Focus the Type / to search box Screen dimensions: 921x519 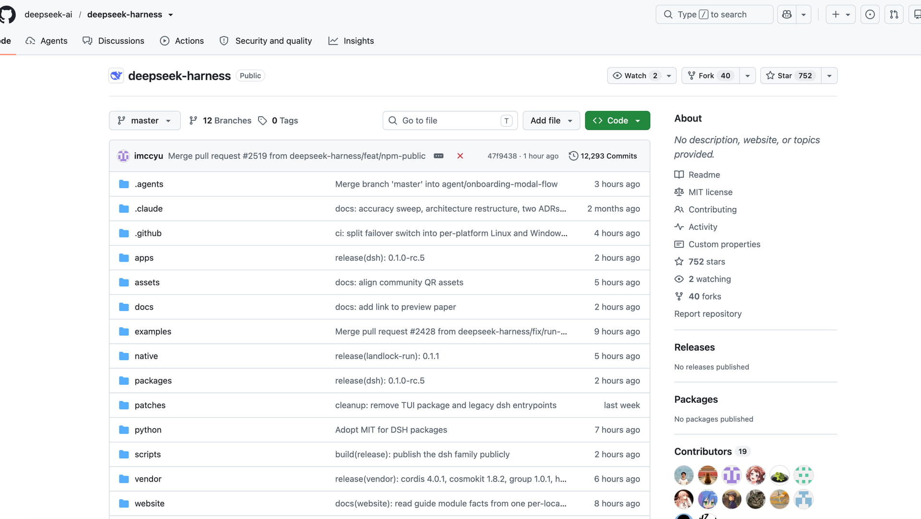(x=714, y=14)
